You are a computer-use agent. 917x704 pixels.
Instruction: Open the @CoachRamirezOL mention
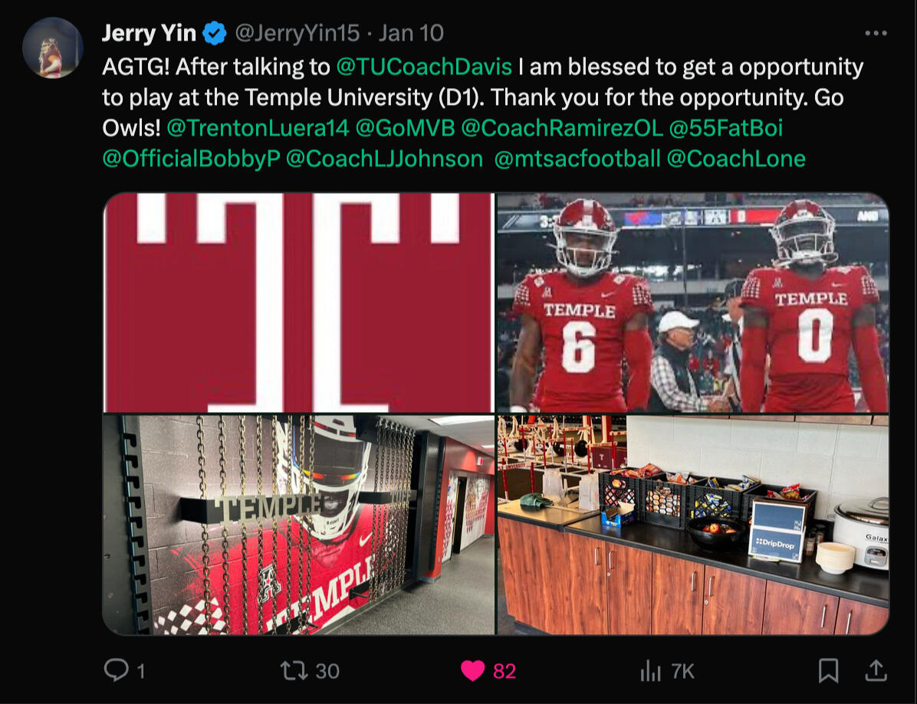[x=561, y=128]
